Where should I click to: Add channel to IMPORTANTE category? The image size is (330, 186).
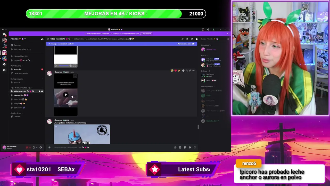point(42,66)
